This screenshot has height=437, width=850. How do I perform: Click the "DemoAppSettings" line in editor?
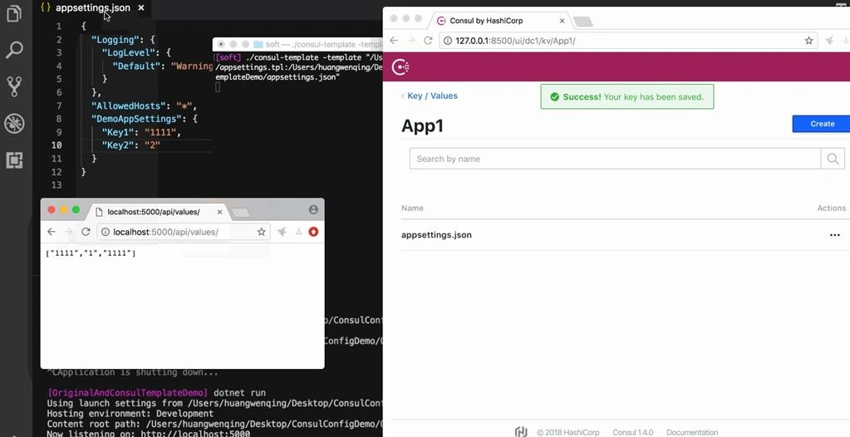pos(144,119)
